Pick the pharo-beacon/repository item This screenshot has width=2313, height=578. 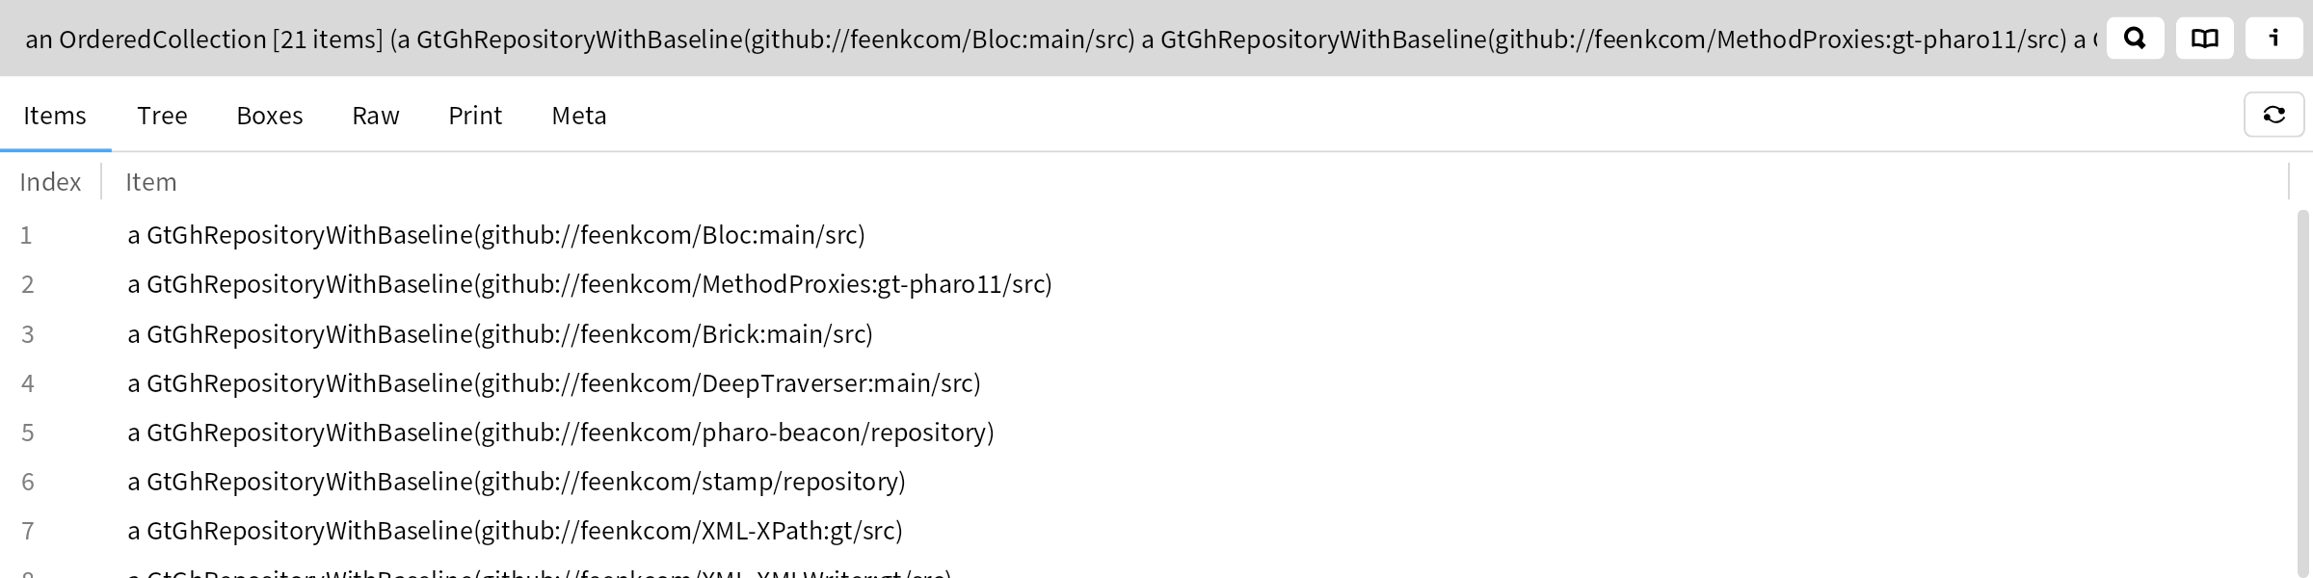point(1147,433)
